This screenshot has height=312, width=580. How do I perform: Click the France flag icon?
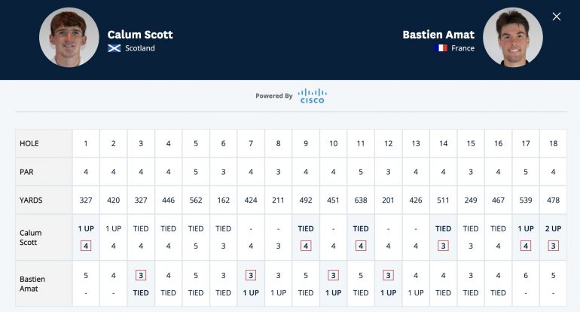click(441, 48)
